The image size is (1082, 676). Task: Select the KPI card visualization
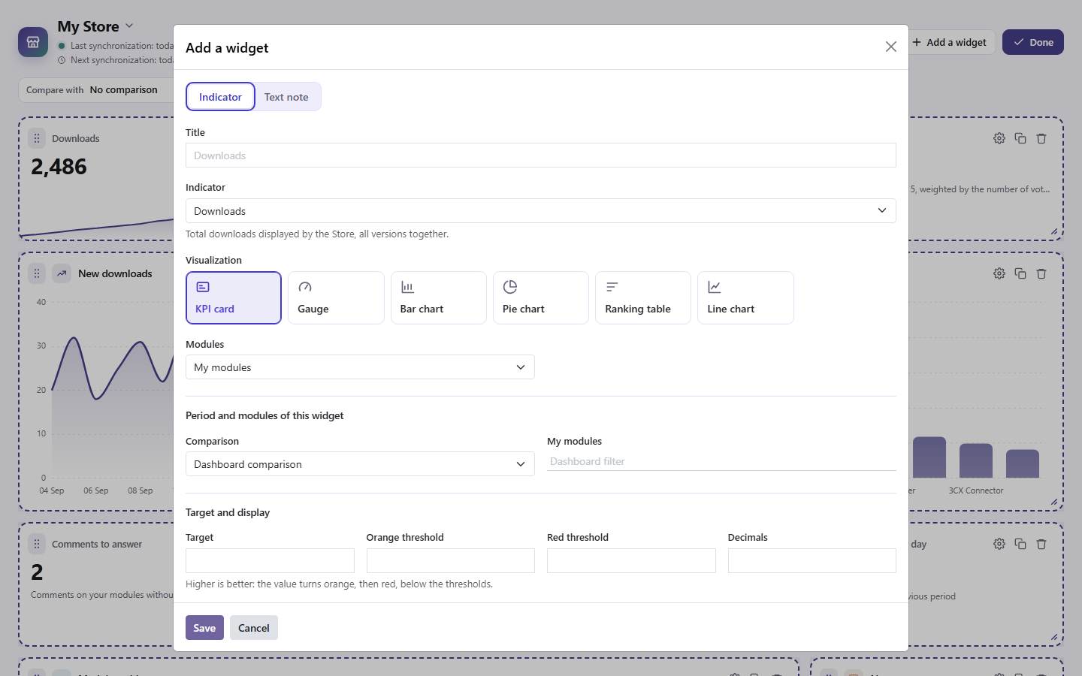tap(234, 298)
